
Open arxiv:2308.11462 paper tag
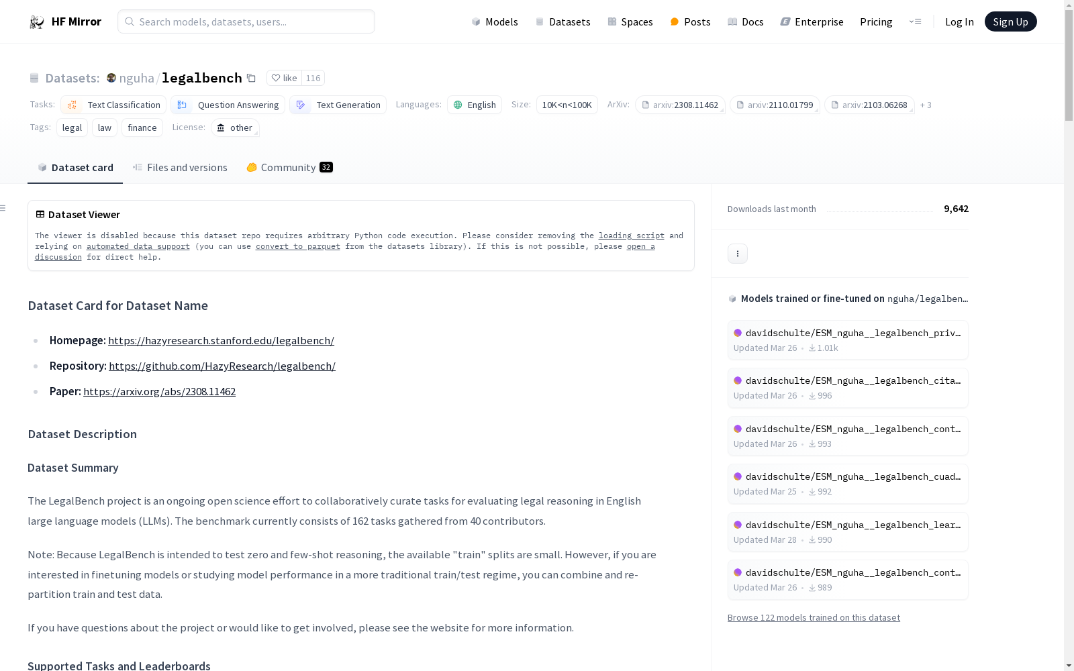(x=680, y=105)
